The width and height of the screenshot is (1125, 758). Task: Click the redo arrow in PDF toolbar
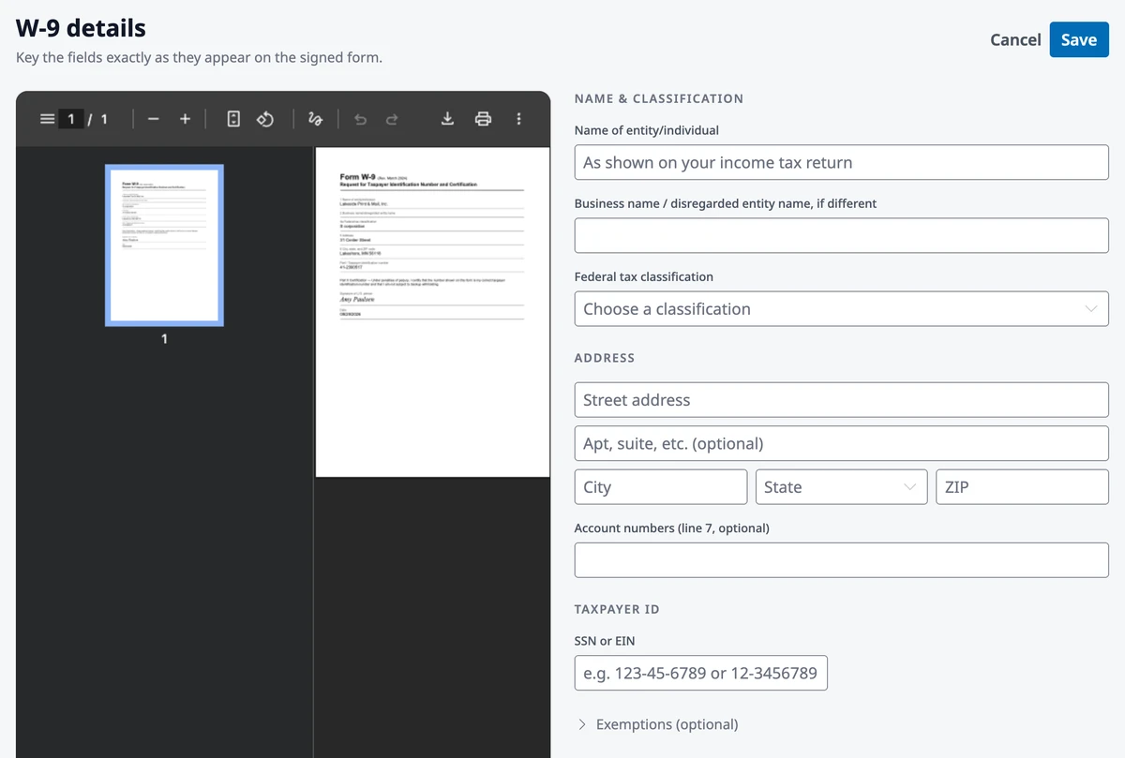tap(392, 119)
